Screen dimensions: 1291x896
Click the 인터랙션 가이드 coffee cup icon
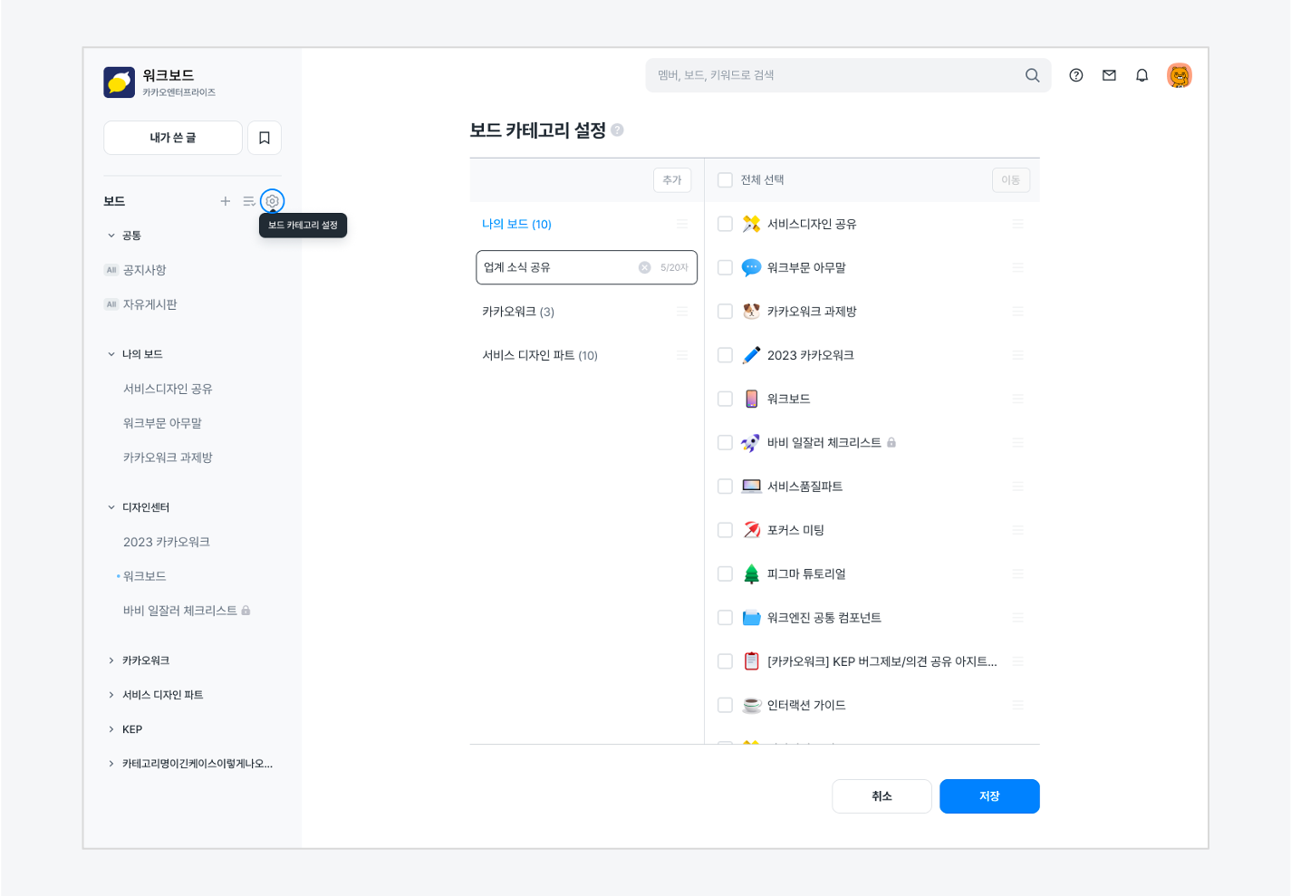[x=751, y=705]
